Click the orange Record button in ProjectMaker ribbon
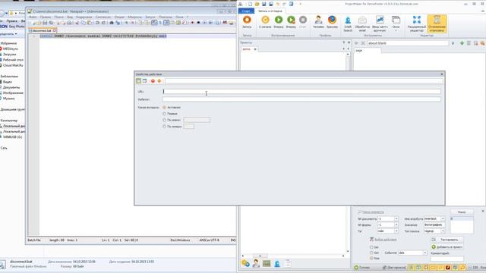The image size is (486, 273). click(247, 20)
